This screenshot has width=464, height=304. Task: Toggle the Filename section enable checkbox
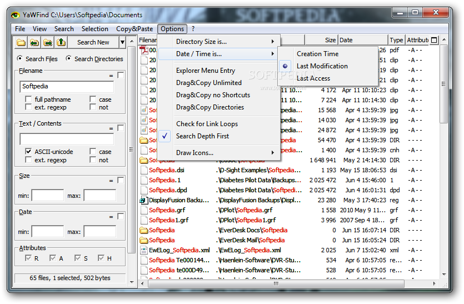click(121, 75)
